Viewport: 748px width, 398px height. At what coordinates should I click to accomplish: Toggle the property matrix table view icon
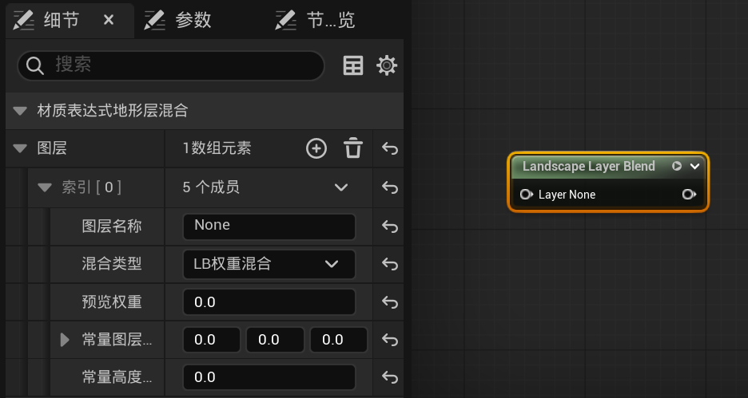pos(353,65)
